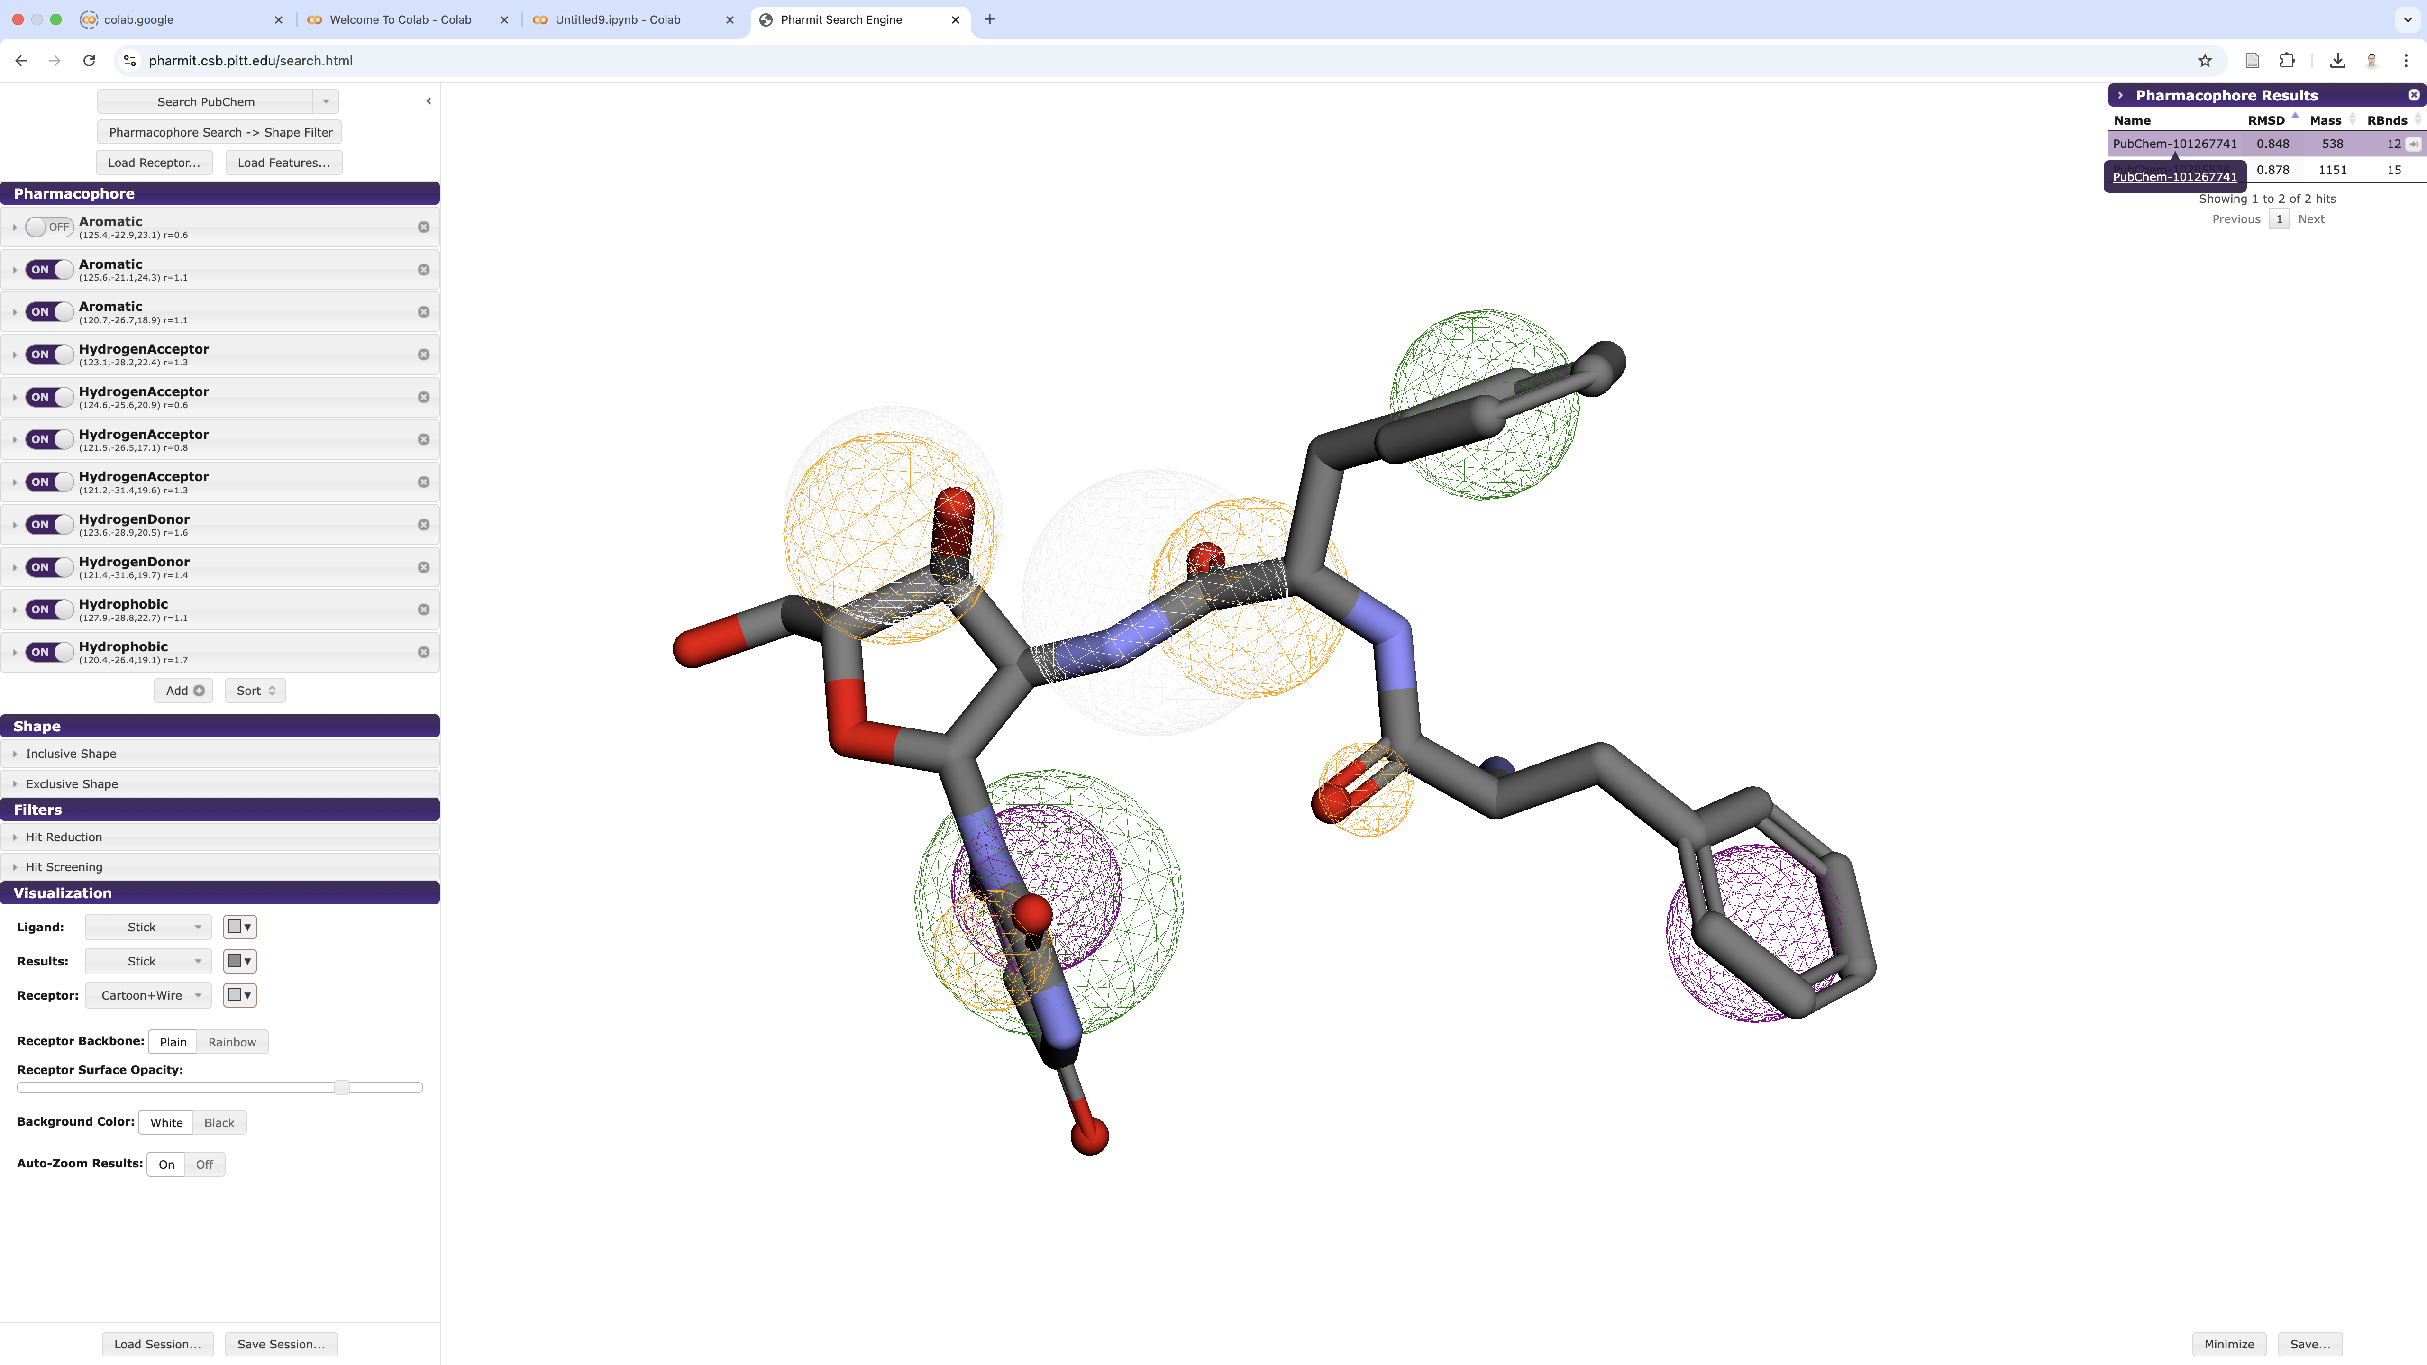Set background color to Black
Viewport: 2427px width, 1365px height.
pos(219,1123)
